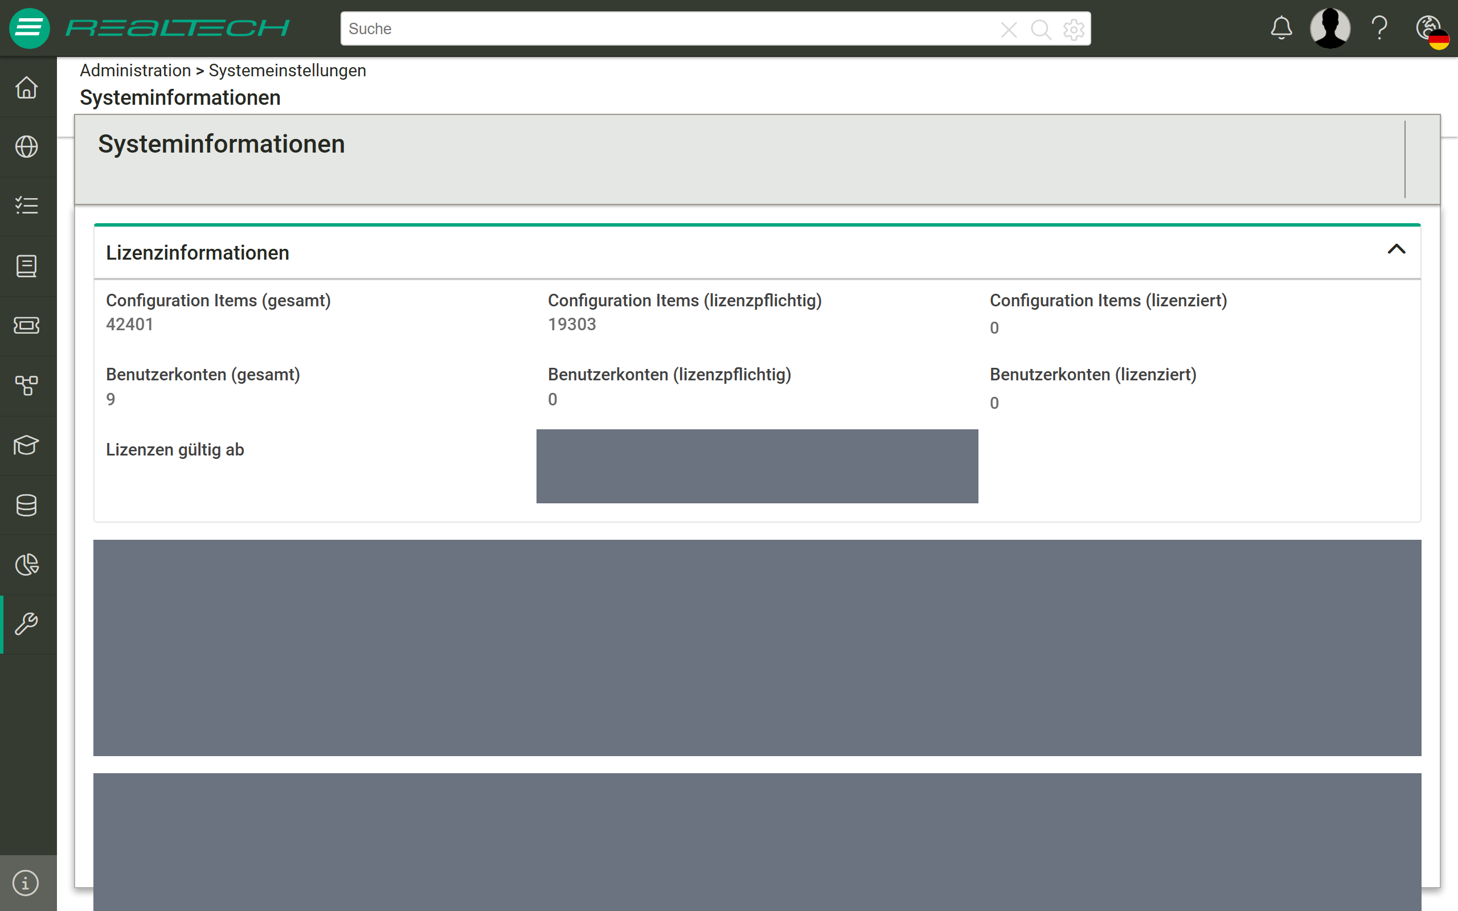This screenshot has width=1458, height=911.
Task: Collapse the Lizenzinformationen section
Action: pos(1396,249)
